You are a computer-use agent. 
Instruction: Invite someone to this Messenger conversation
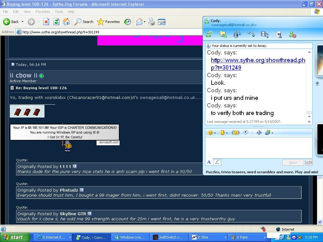pyautogui.click(x=209, y=34)
